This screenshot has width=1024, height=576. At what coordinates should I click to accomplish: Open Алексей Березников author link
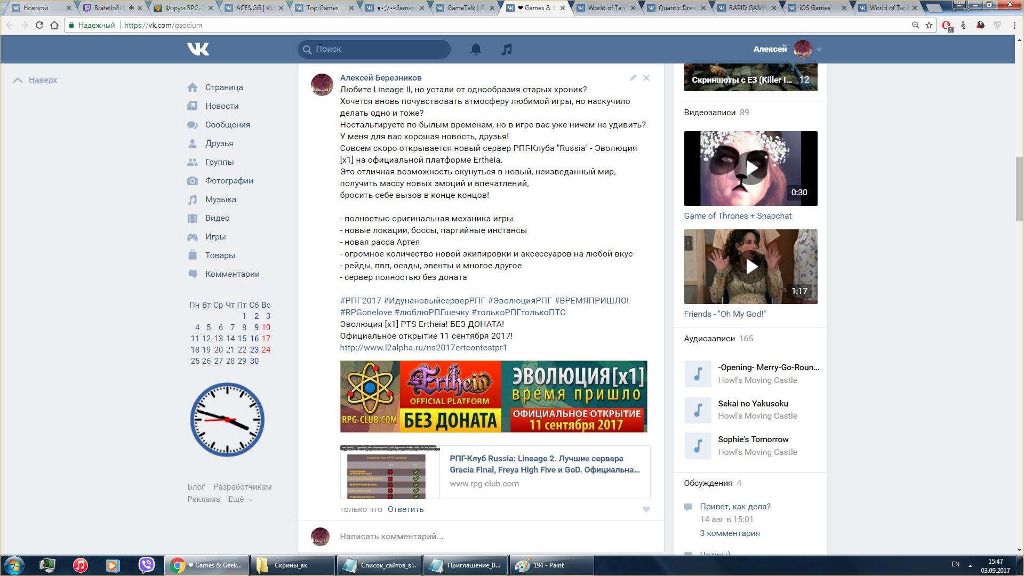click(381, 78)
